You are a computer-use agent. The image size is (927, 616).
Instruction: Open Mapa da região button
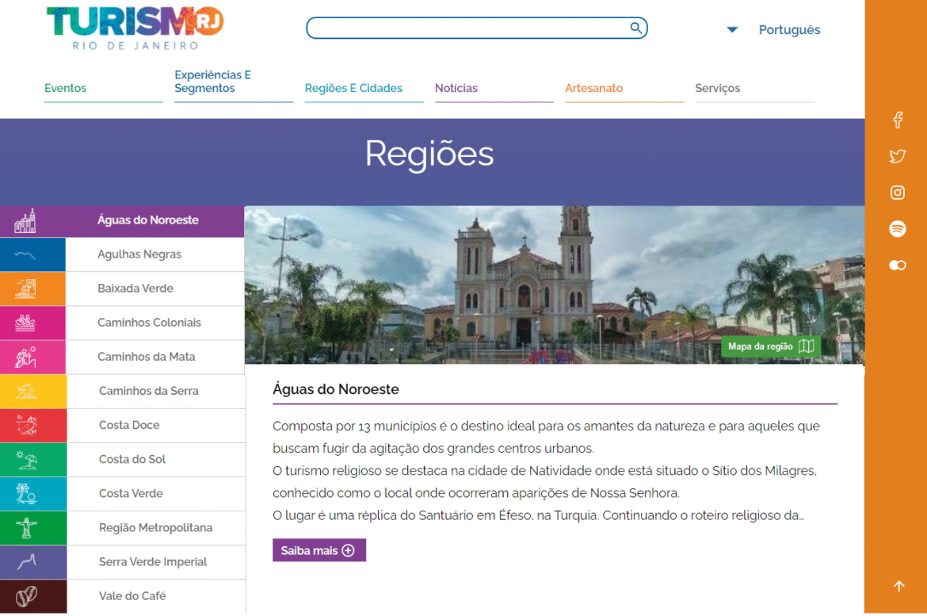770,346
